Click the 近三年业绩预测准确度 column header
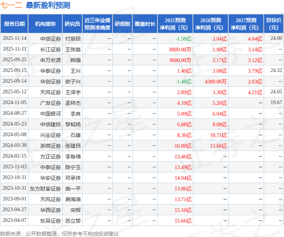284x237 pixels. pos(97,24)
